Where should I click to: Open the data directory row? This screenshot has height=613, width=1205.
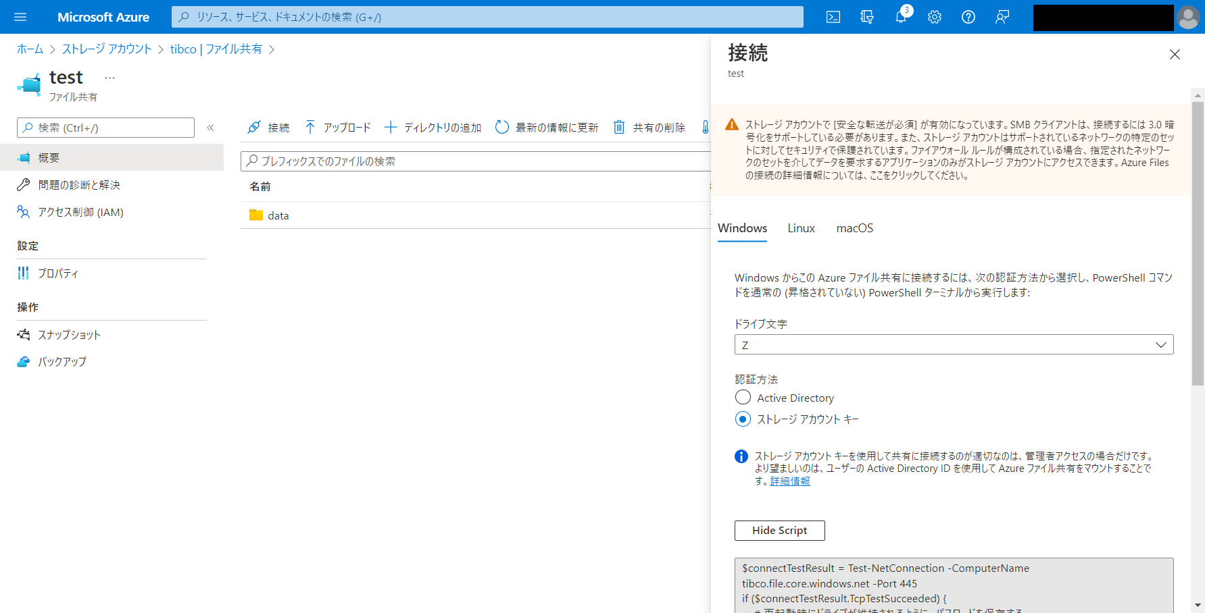coord(476,215)
